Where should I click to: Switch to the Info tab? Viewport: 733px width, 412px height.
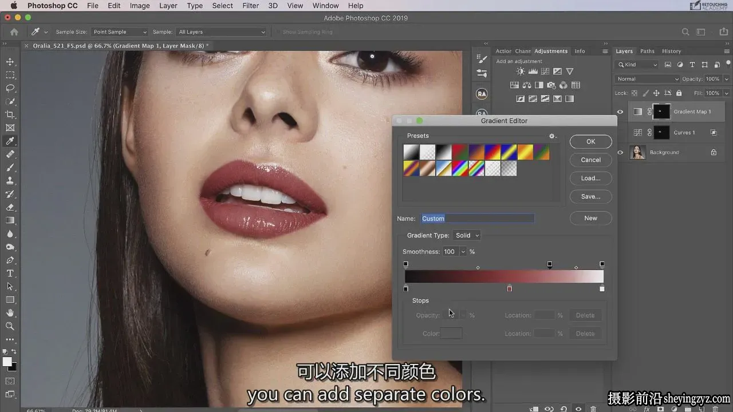[x=580, y=51]
